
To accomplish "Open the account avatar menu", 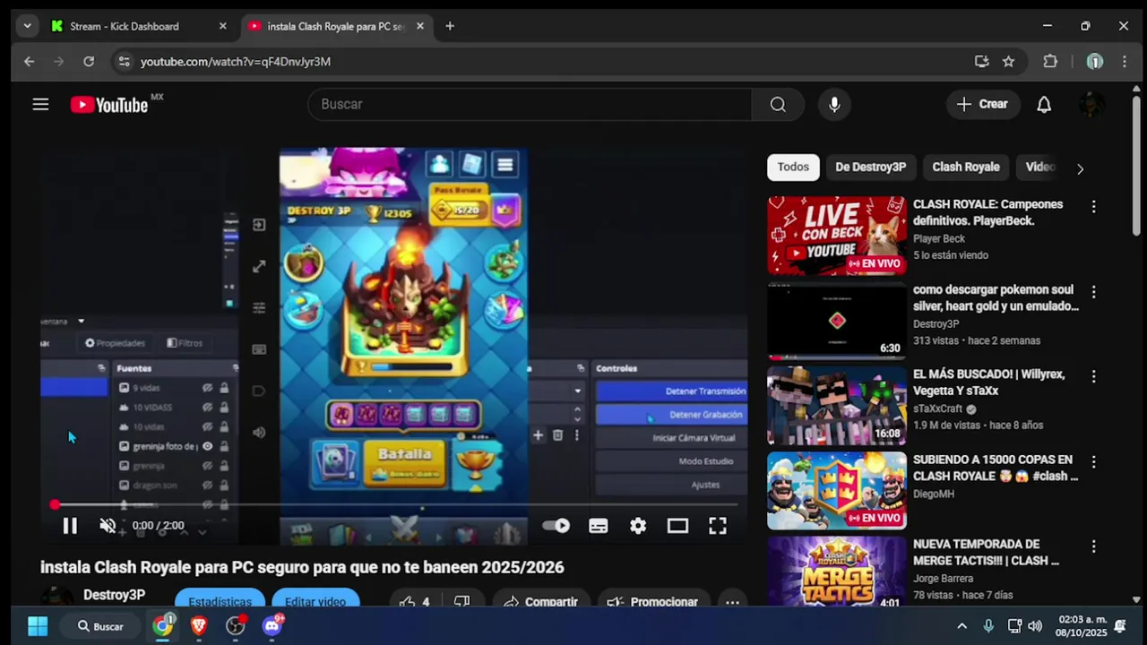I will coord(1092,105).
